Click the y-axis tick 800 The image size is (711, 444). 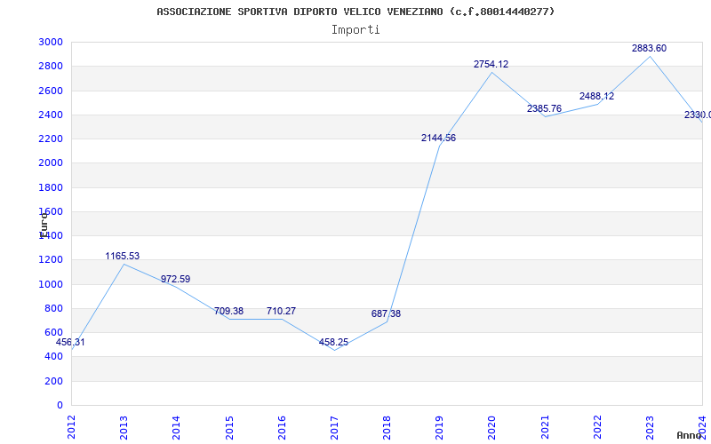(x=53, y=308)
